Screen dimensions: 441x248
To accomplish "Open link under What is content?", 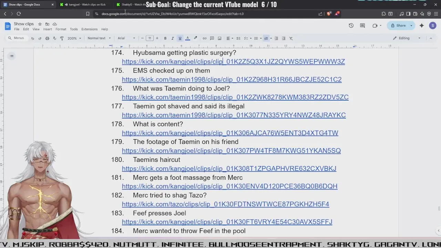I will (x=230, y=133).
